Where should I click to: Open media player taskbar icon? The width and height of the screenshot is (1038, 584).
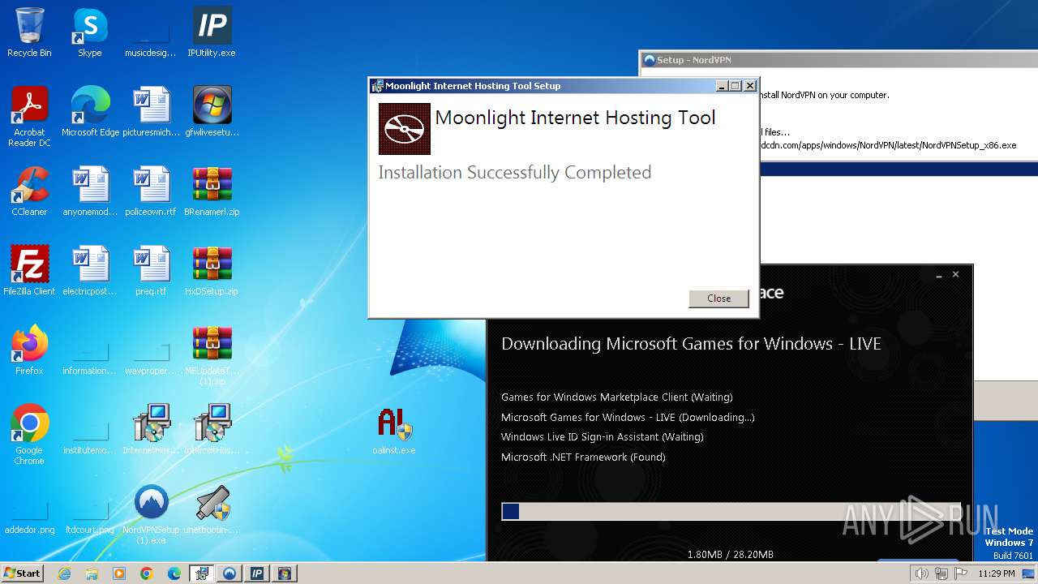click(x=119, y=573)
